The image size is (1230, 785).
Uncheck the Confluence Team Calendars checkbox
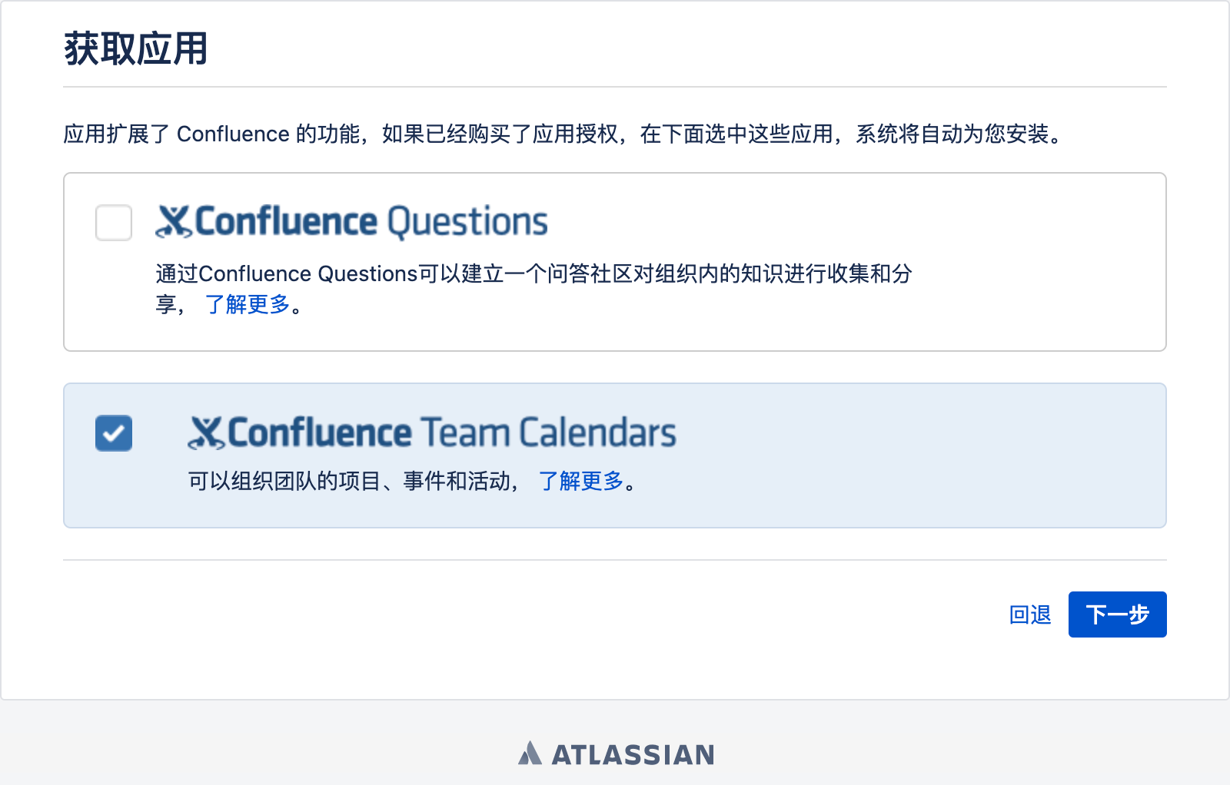[114, 433]
